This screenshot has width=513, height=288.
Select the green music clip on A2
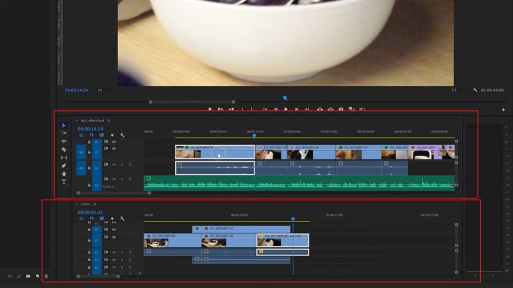pos(299,183)
